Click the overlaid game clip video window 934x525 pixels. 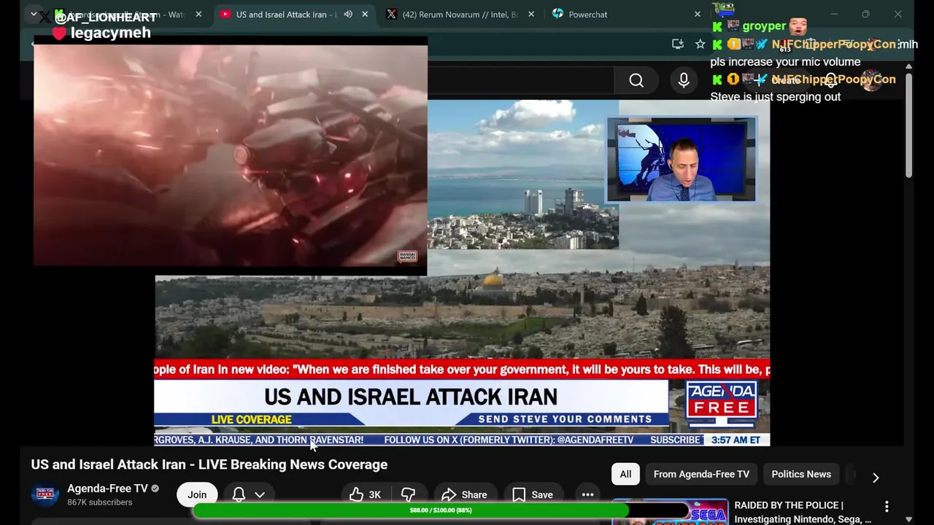click(x=231, y=155)
